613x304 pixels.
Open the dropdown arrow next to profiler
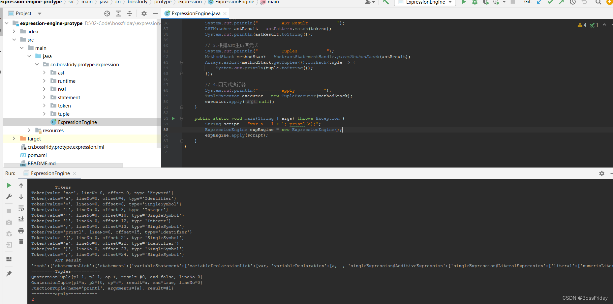pos(504,2)
